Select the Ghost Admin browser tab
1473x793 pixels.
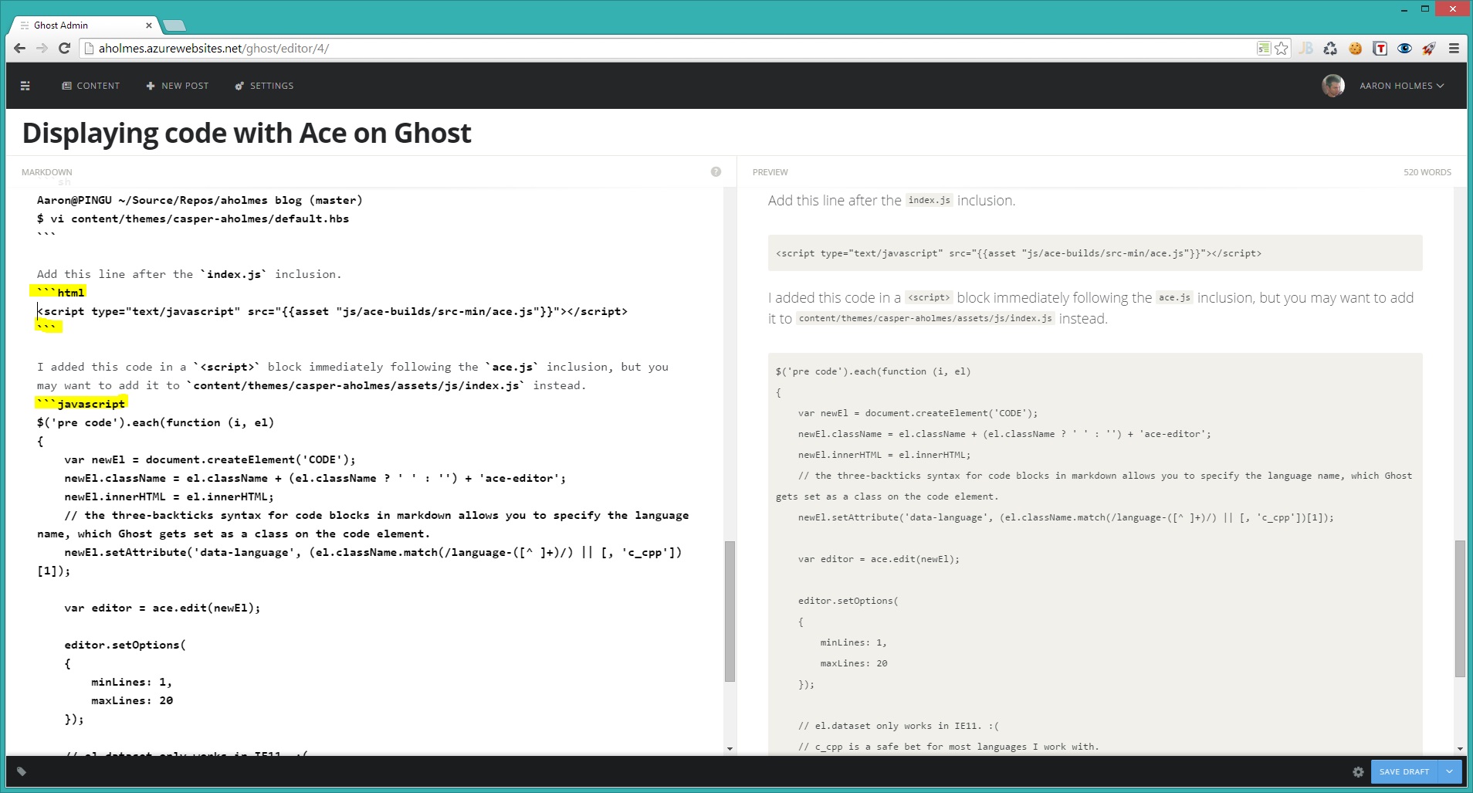[x=85, y=25]
